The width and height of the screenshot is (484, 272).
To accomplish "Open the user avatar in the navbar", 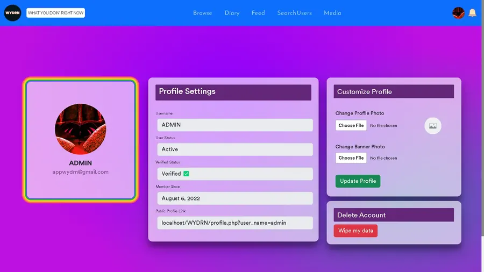I will point(458,13).
